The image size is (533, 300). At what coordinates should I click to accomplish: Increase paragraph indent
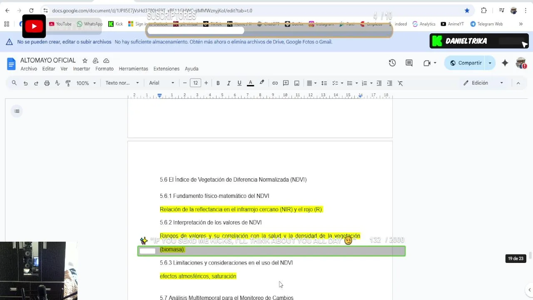tap(389, 83)
